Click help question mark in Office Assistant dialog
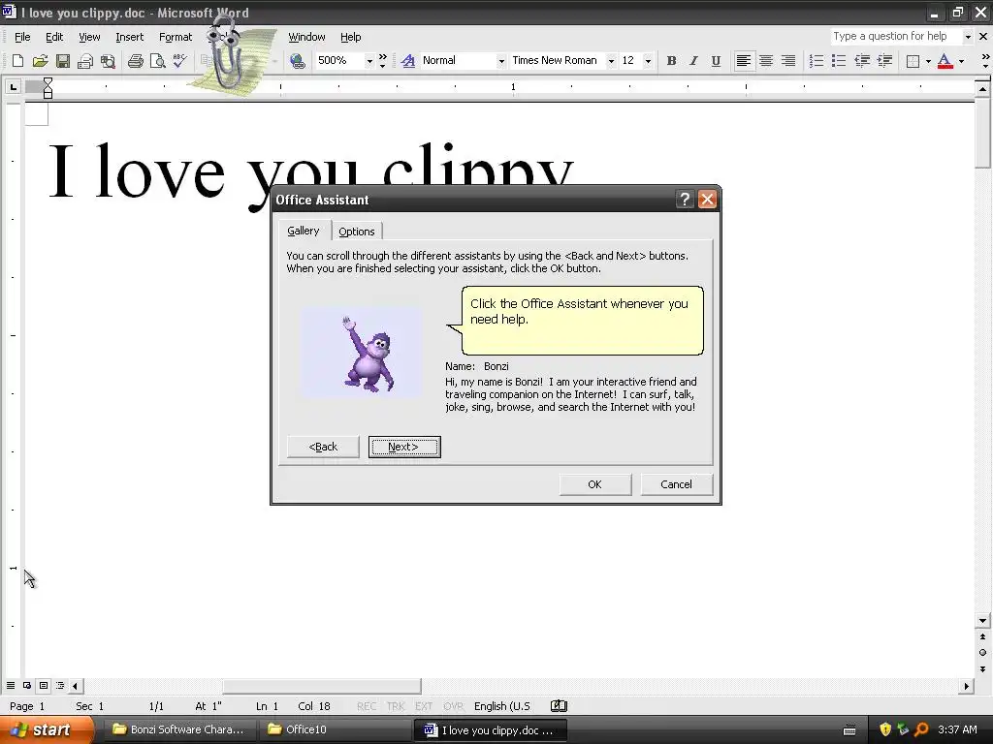 [x=684, y=200]
